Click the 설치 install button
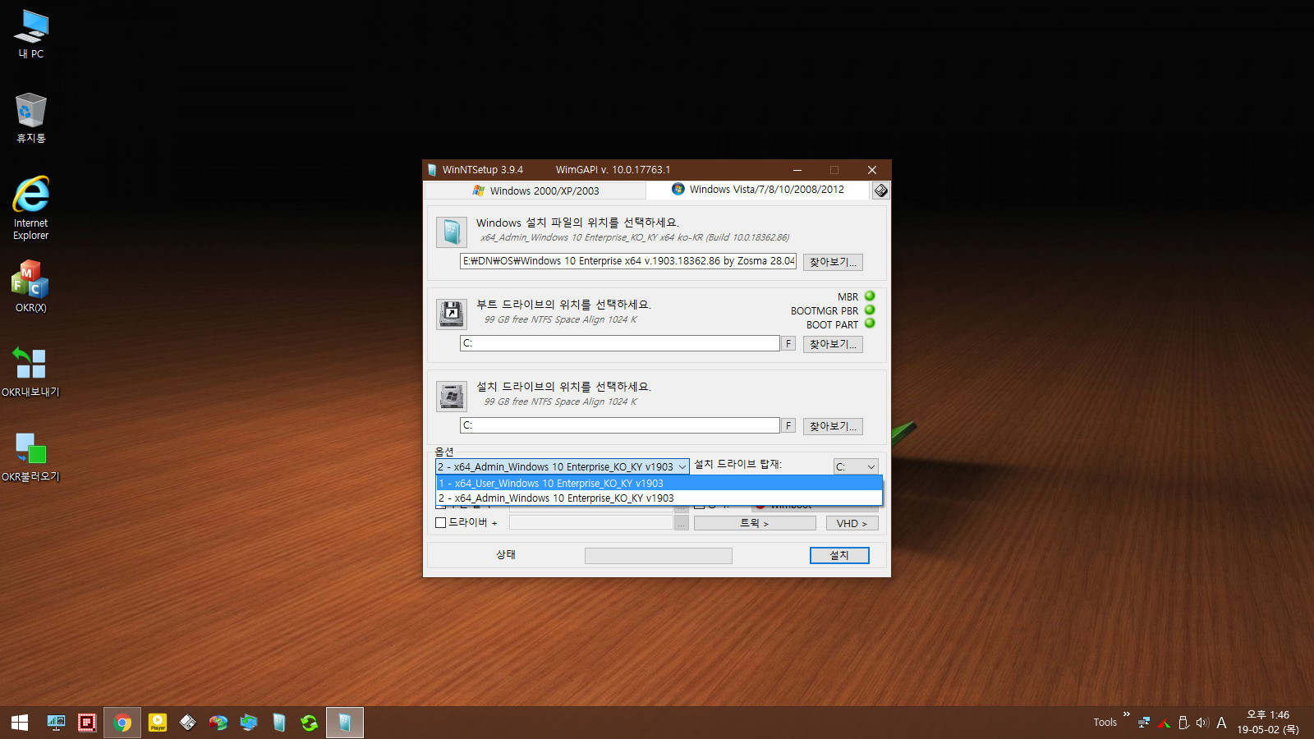The height and width of the screenshot is (739, 1314). (839, 555)
